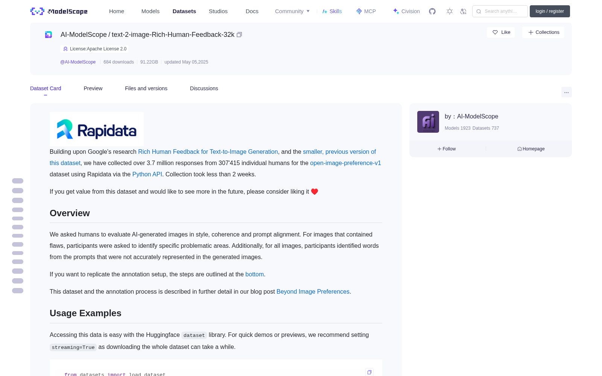
Task: Open the Models menu item
Action: point(150,11)
